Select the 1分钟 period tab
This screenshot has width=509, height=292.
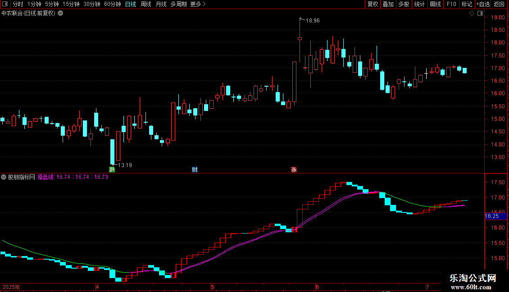pyautogui.click(x=34, y=4)
